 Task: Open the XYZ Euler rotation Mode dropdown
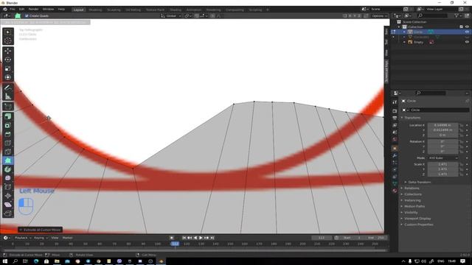tap(442, 158)
